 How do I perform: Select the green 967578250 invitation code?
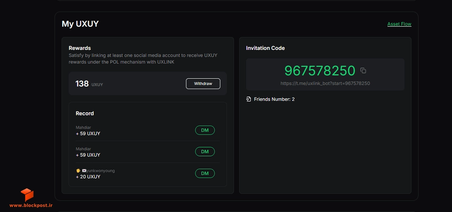pyautogui.click(x=320, y=71)
